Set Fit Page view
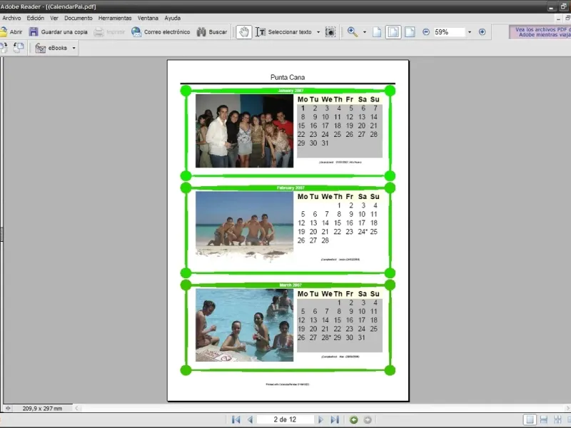Viewport: 571px width, 428px height. (x=393, y=32)
